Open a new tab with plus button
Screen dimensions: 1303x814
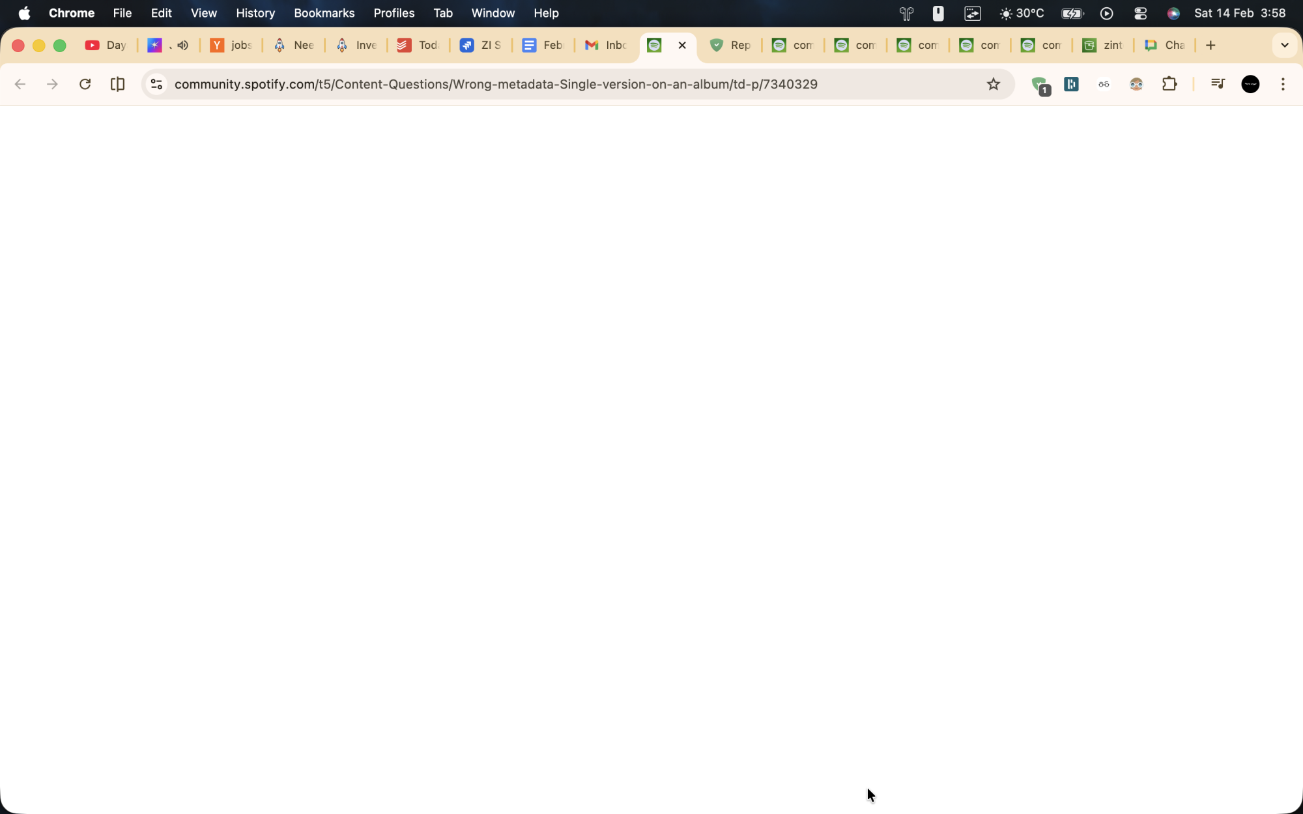point(1210,45)
